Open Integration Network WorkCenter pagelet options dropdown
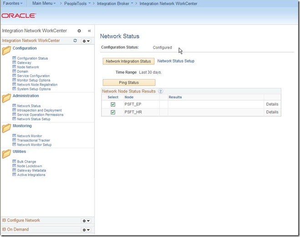The image size is (300, 237). point(86,41)
